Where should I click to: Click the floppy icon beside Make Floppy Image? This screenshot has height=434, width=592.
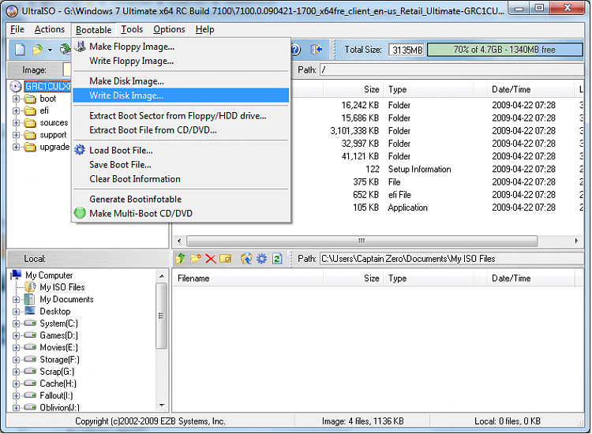(x=80, y=46)
